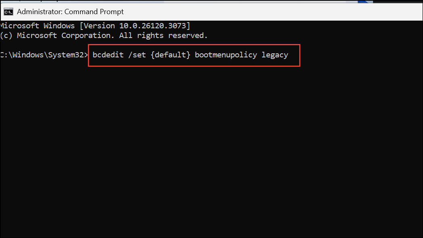Click the text 'All rights'
This screenshot has width=423, height=238.
(141, 36)
